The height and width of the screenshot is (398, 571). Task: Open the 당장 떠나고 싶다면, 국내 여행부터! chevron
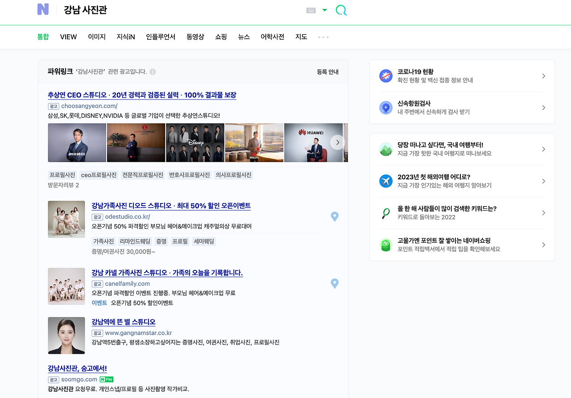coord(543,149)
